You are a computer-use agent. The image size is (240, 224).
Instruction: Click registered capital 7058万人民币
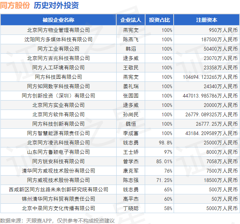[x=222, y=161]
